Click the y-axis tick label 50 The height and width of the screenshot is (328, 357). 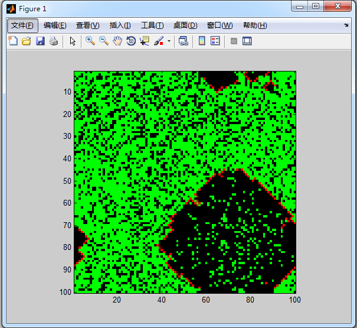click(x=67, y=181)
